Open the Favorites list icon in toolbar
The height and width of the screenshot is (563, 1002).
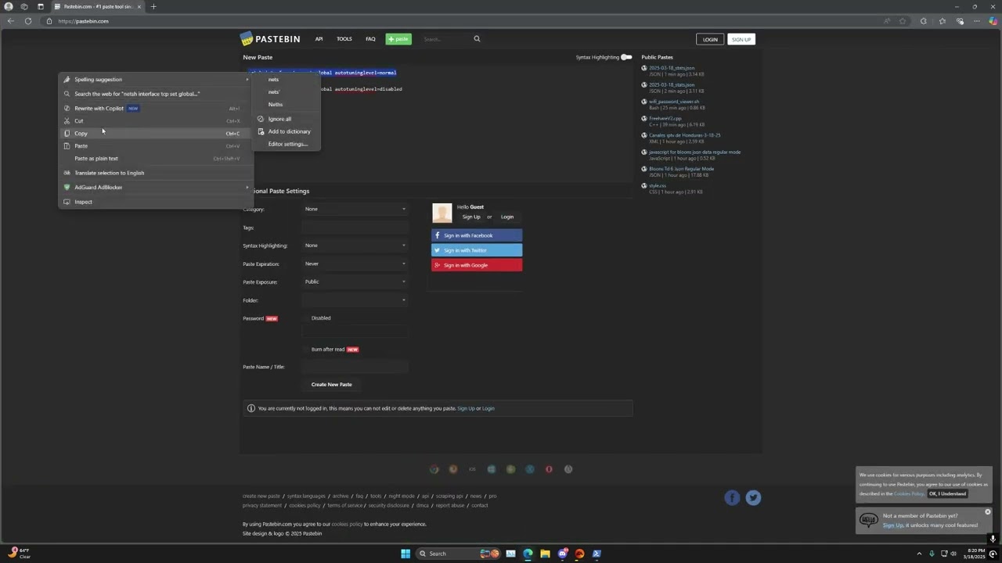coord(943,21)
